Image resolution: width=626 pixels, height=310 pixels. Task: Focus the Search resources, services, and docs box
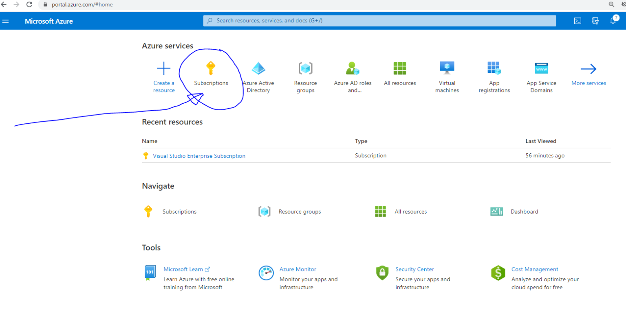pos(379,20)
